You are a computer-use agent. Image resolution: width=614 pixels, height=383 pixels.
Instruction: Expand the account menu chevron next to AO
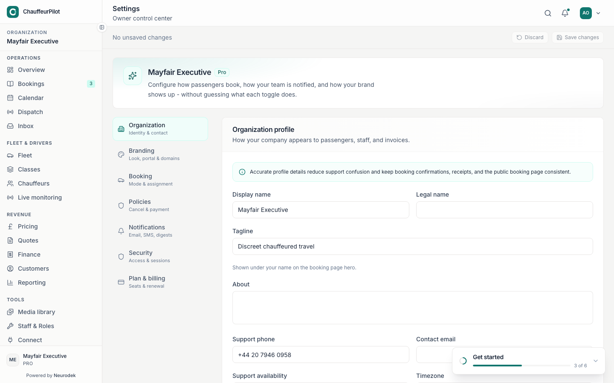point(598,13)
